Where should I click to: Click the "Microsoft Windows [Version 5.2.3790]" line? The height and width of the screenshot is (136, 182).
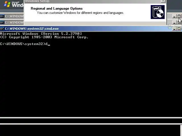(41, 34)
